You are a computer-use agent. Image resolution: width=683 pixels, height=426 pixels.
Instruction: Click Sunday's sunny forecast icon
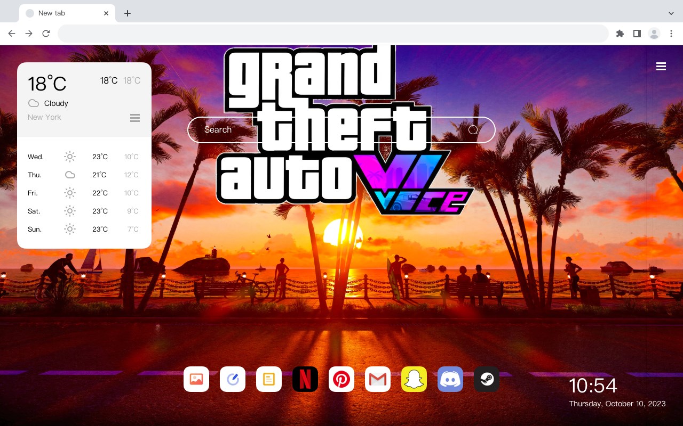pos(70,229)
